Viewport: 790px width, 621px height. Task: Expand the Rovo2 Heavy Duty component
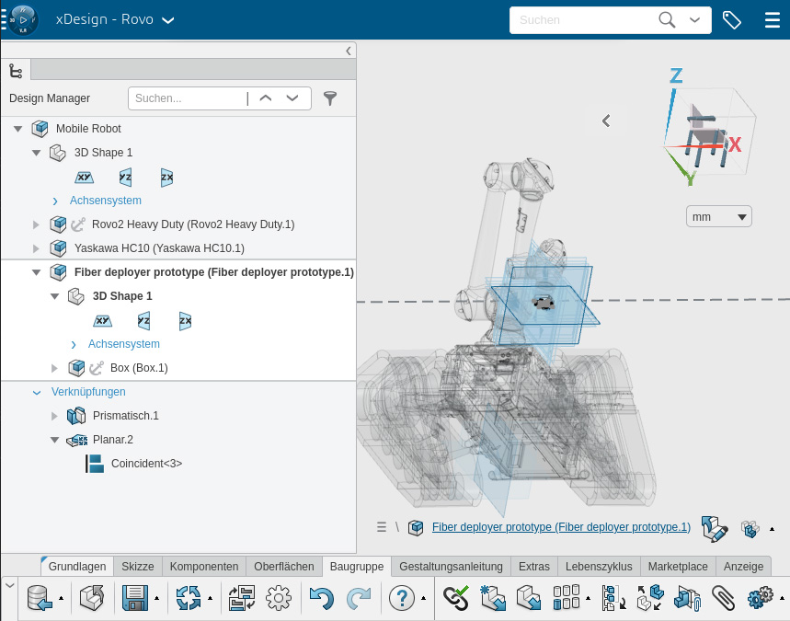coord(36,224)
